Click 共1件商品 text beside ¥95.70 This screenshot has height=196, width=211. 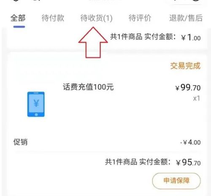coord(121,162)
